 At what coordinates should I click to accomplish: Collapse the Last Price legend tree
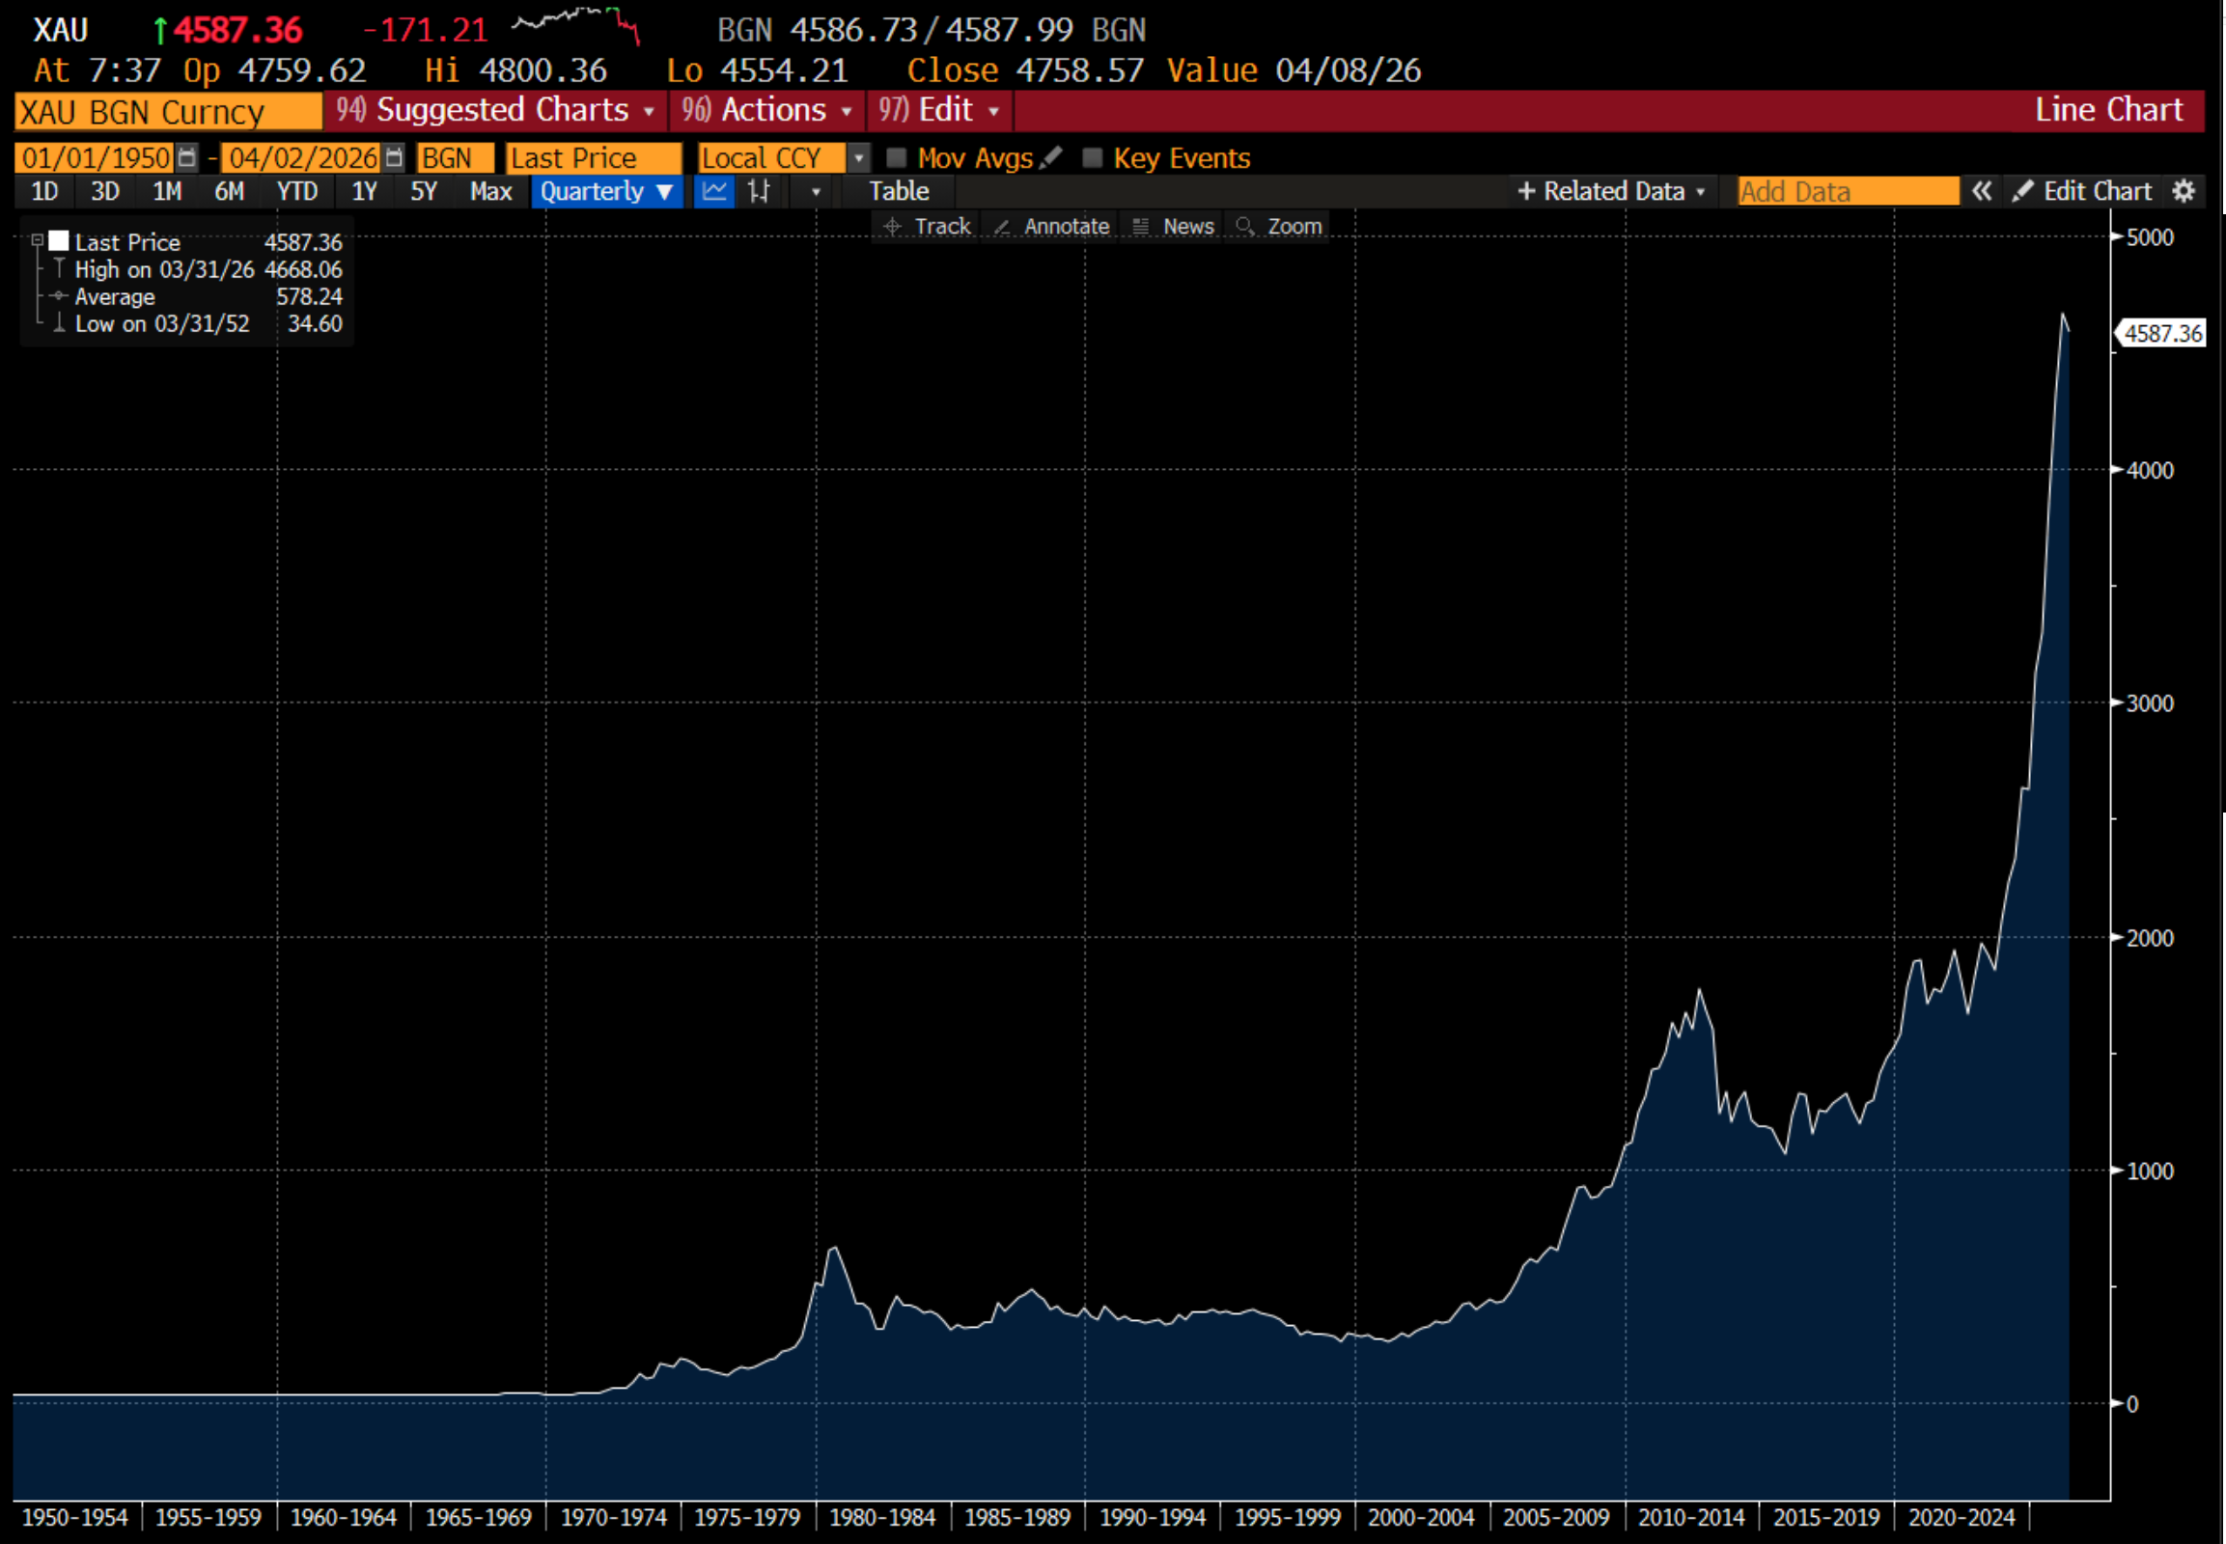(37, 240)
